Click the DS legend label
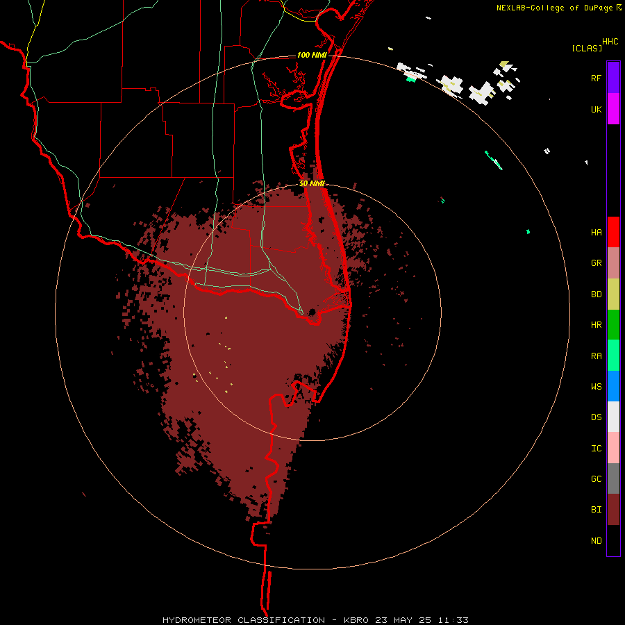The height and width of the screenshot is (625, 625). pyautogui.click(x=596, y=417)
